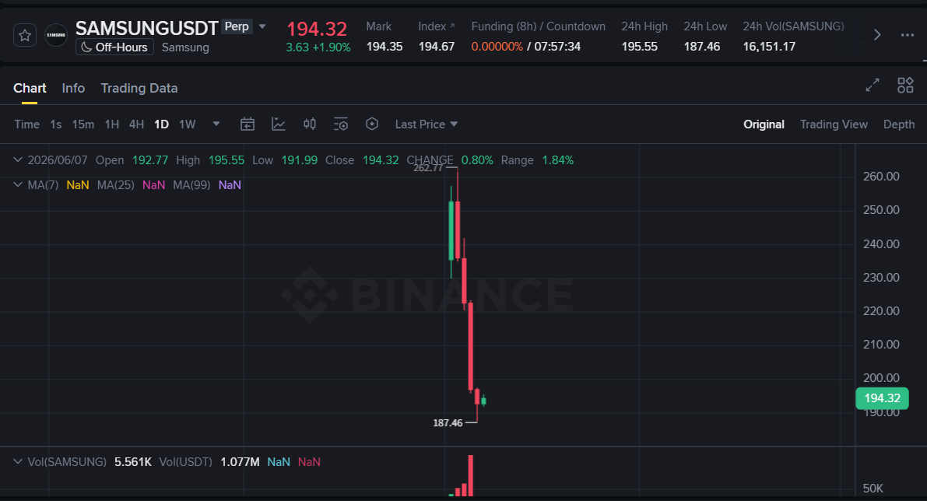Click the SAMSUNGUSDT symbol title
Screen dimensions: 927x501
tap(146, 28)
